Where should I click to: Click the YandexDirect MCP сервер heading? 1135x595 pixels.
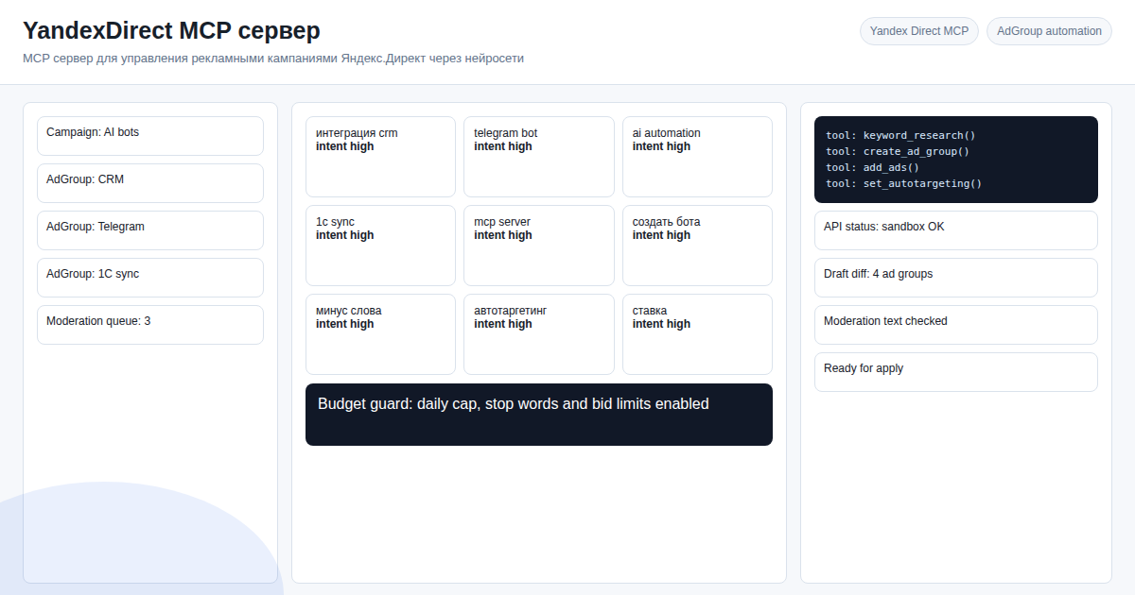(x=171, y=31)
